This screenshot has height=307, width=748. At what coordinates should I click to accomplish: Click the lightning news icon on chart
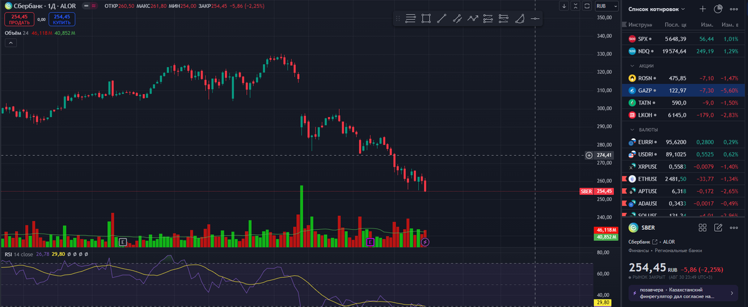click(425, 242)
